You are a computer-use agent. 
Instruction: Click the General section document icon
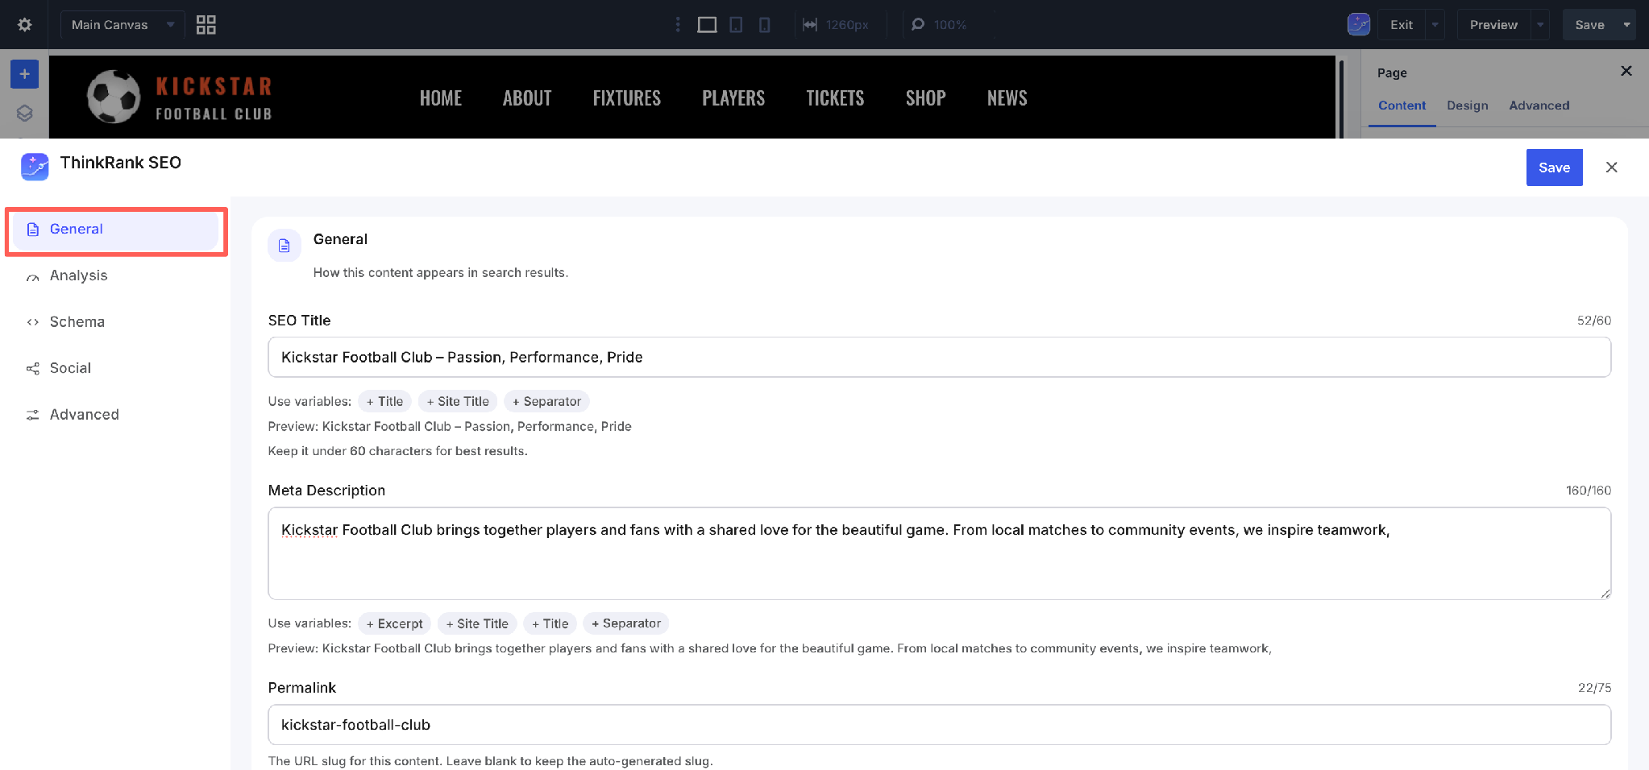tap(285, 246)
